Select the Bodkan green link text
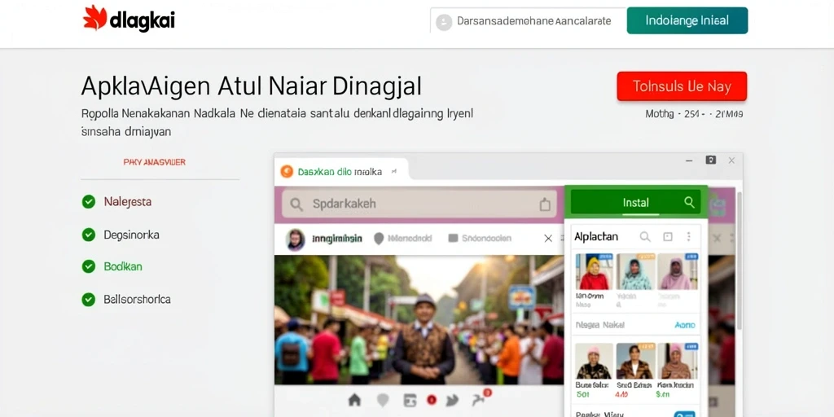Screen dimensions: 834x417 123,266
